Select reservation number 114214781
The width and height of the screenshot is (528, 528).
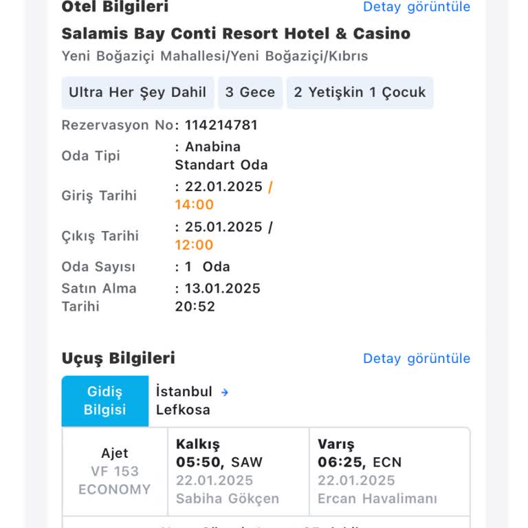click(221, 125)
